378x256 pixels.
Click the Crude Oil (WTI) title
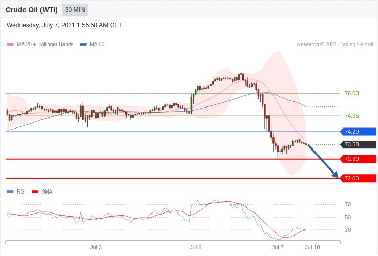pyautogui.click(x=32, y=10)
